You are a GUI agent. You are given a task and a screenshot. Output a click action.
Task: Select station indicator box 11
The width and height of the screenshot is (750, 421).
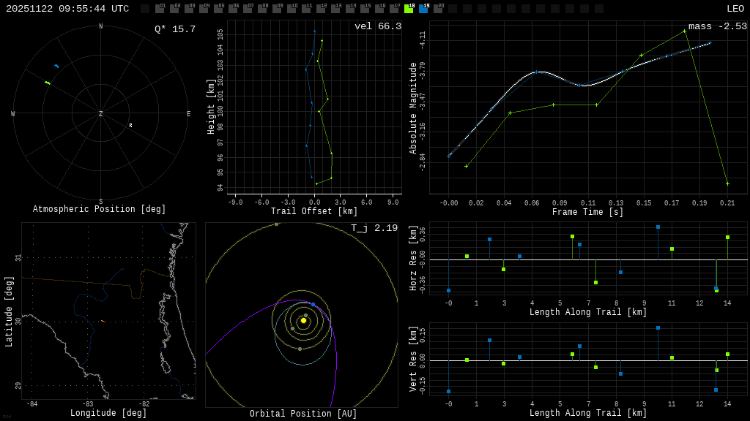(x=306, y=9)
